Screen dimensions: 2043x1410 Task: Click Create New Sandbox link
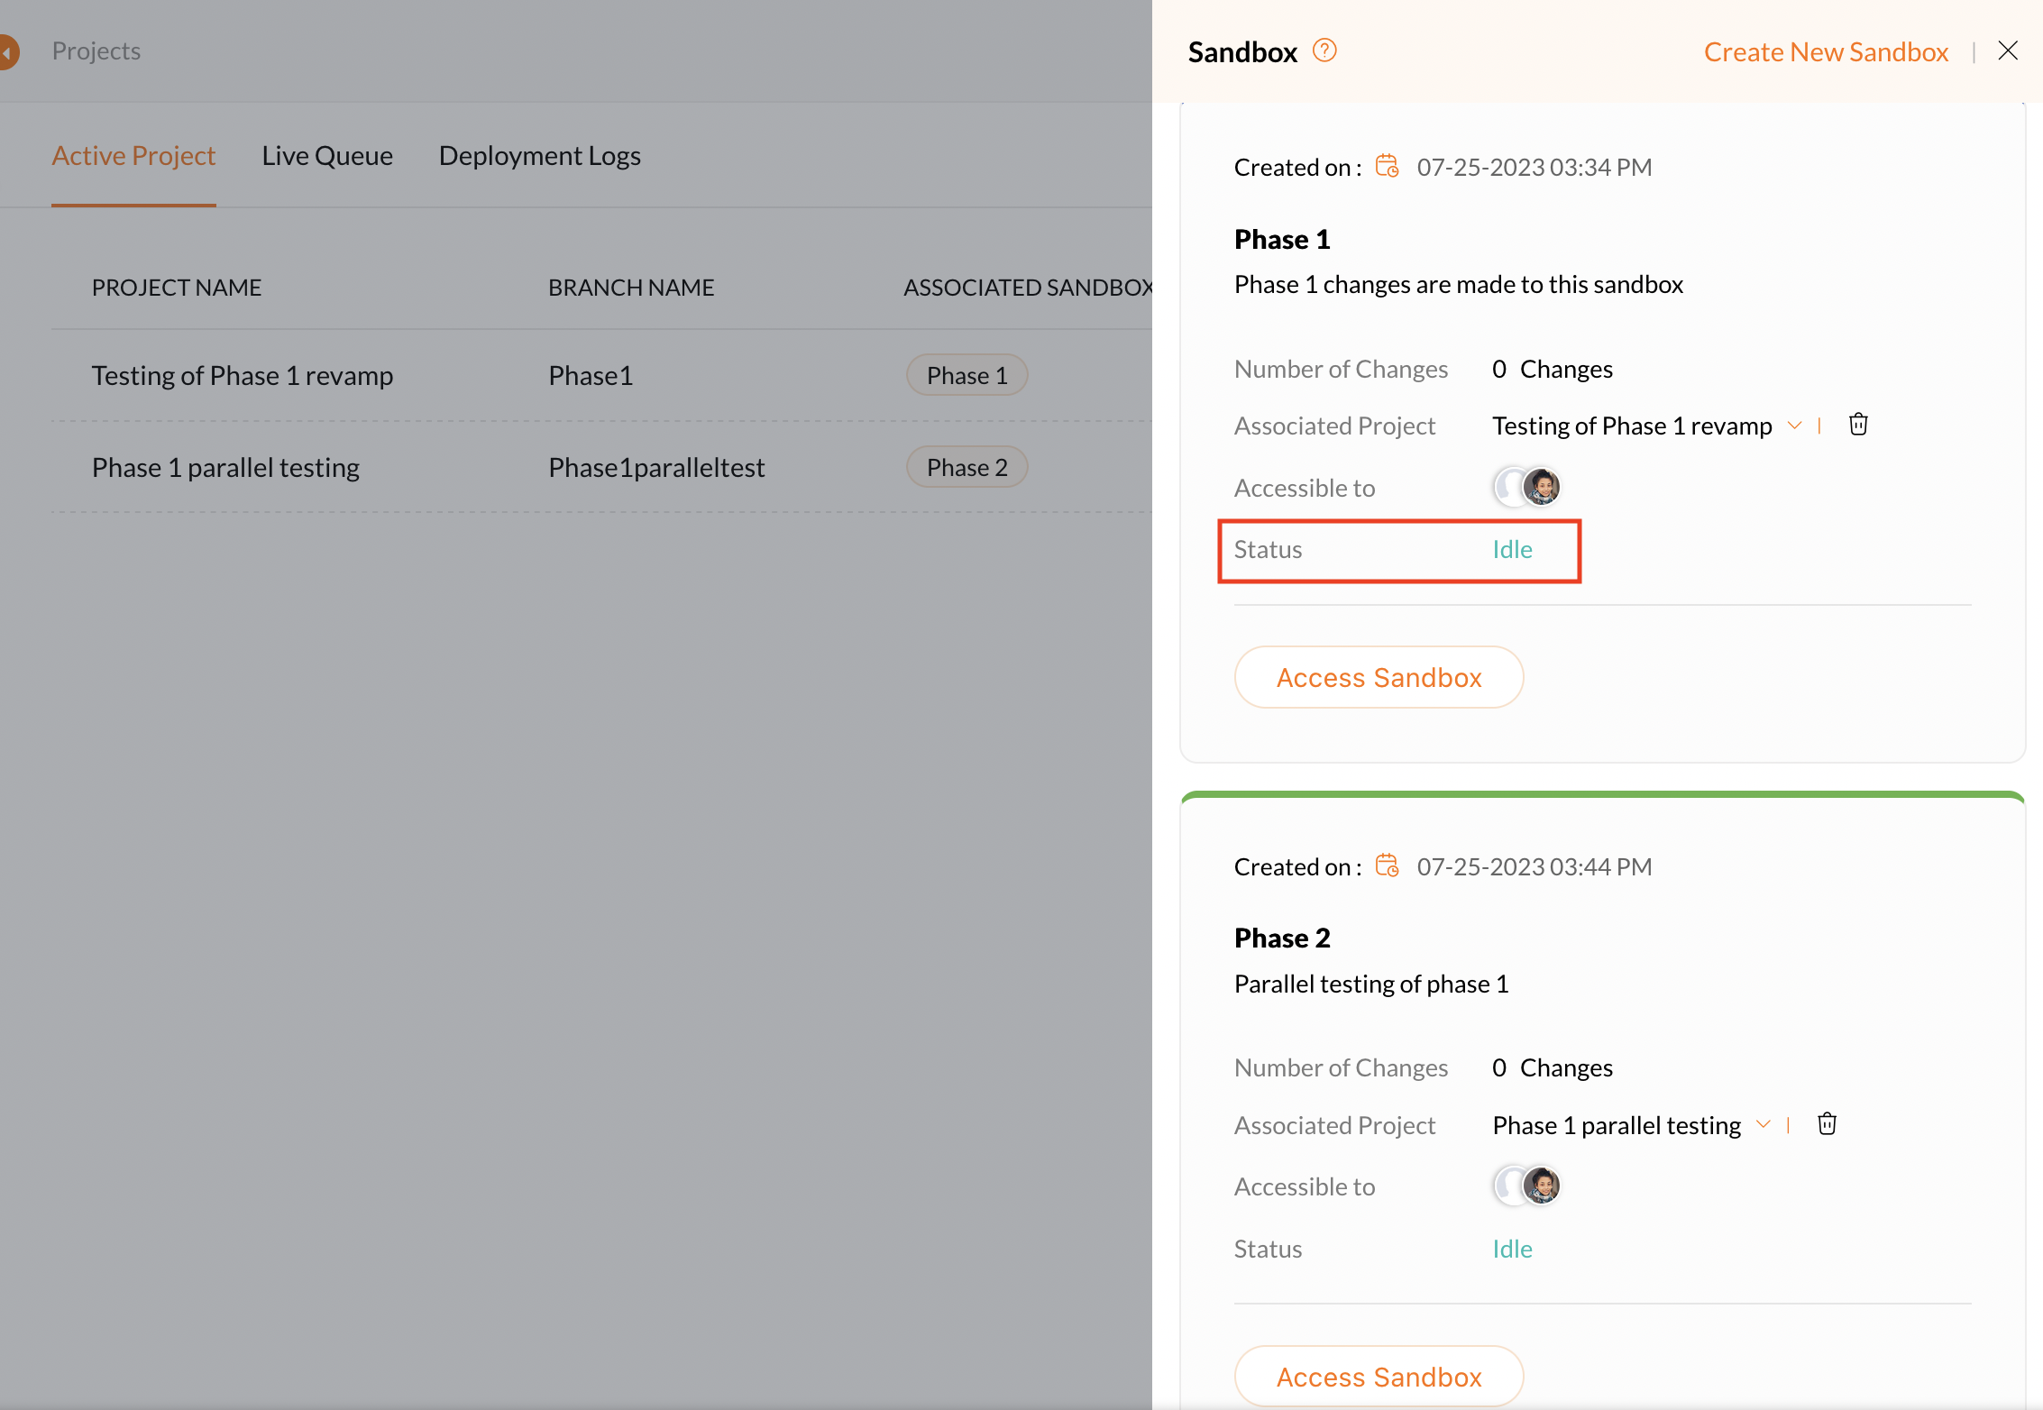click(x=1826, y=52)
